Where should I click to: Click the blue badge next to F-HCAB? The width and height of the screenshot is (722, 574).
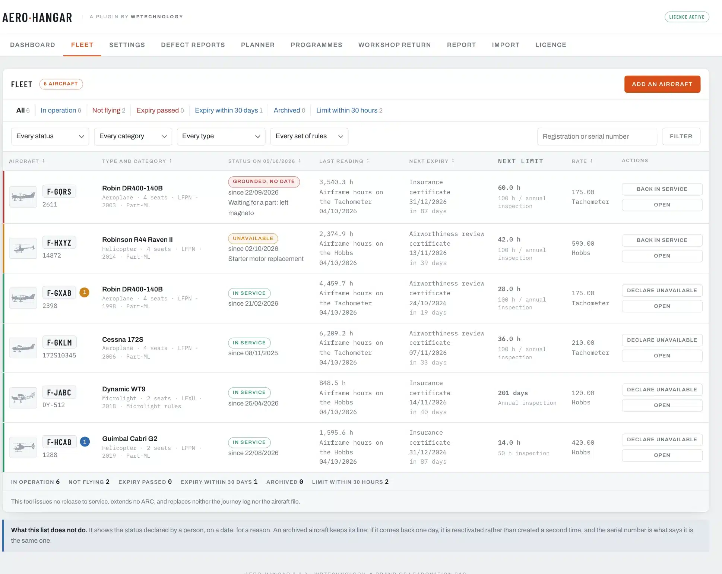coord(85,442)
